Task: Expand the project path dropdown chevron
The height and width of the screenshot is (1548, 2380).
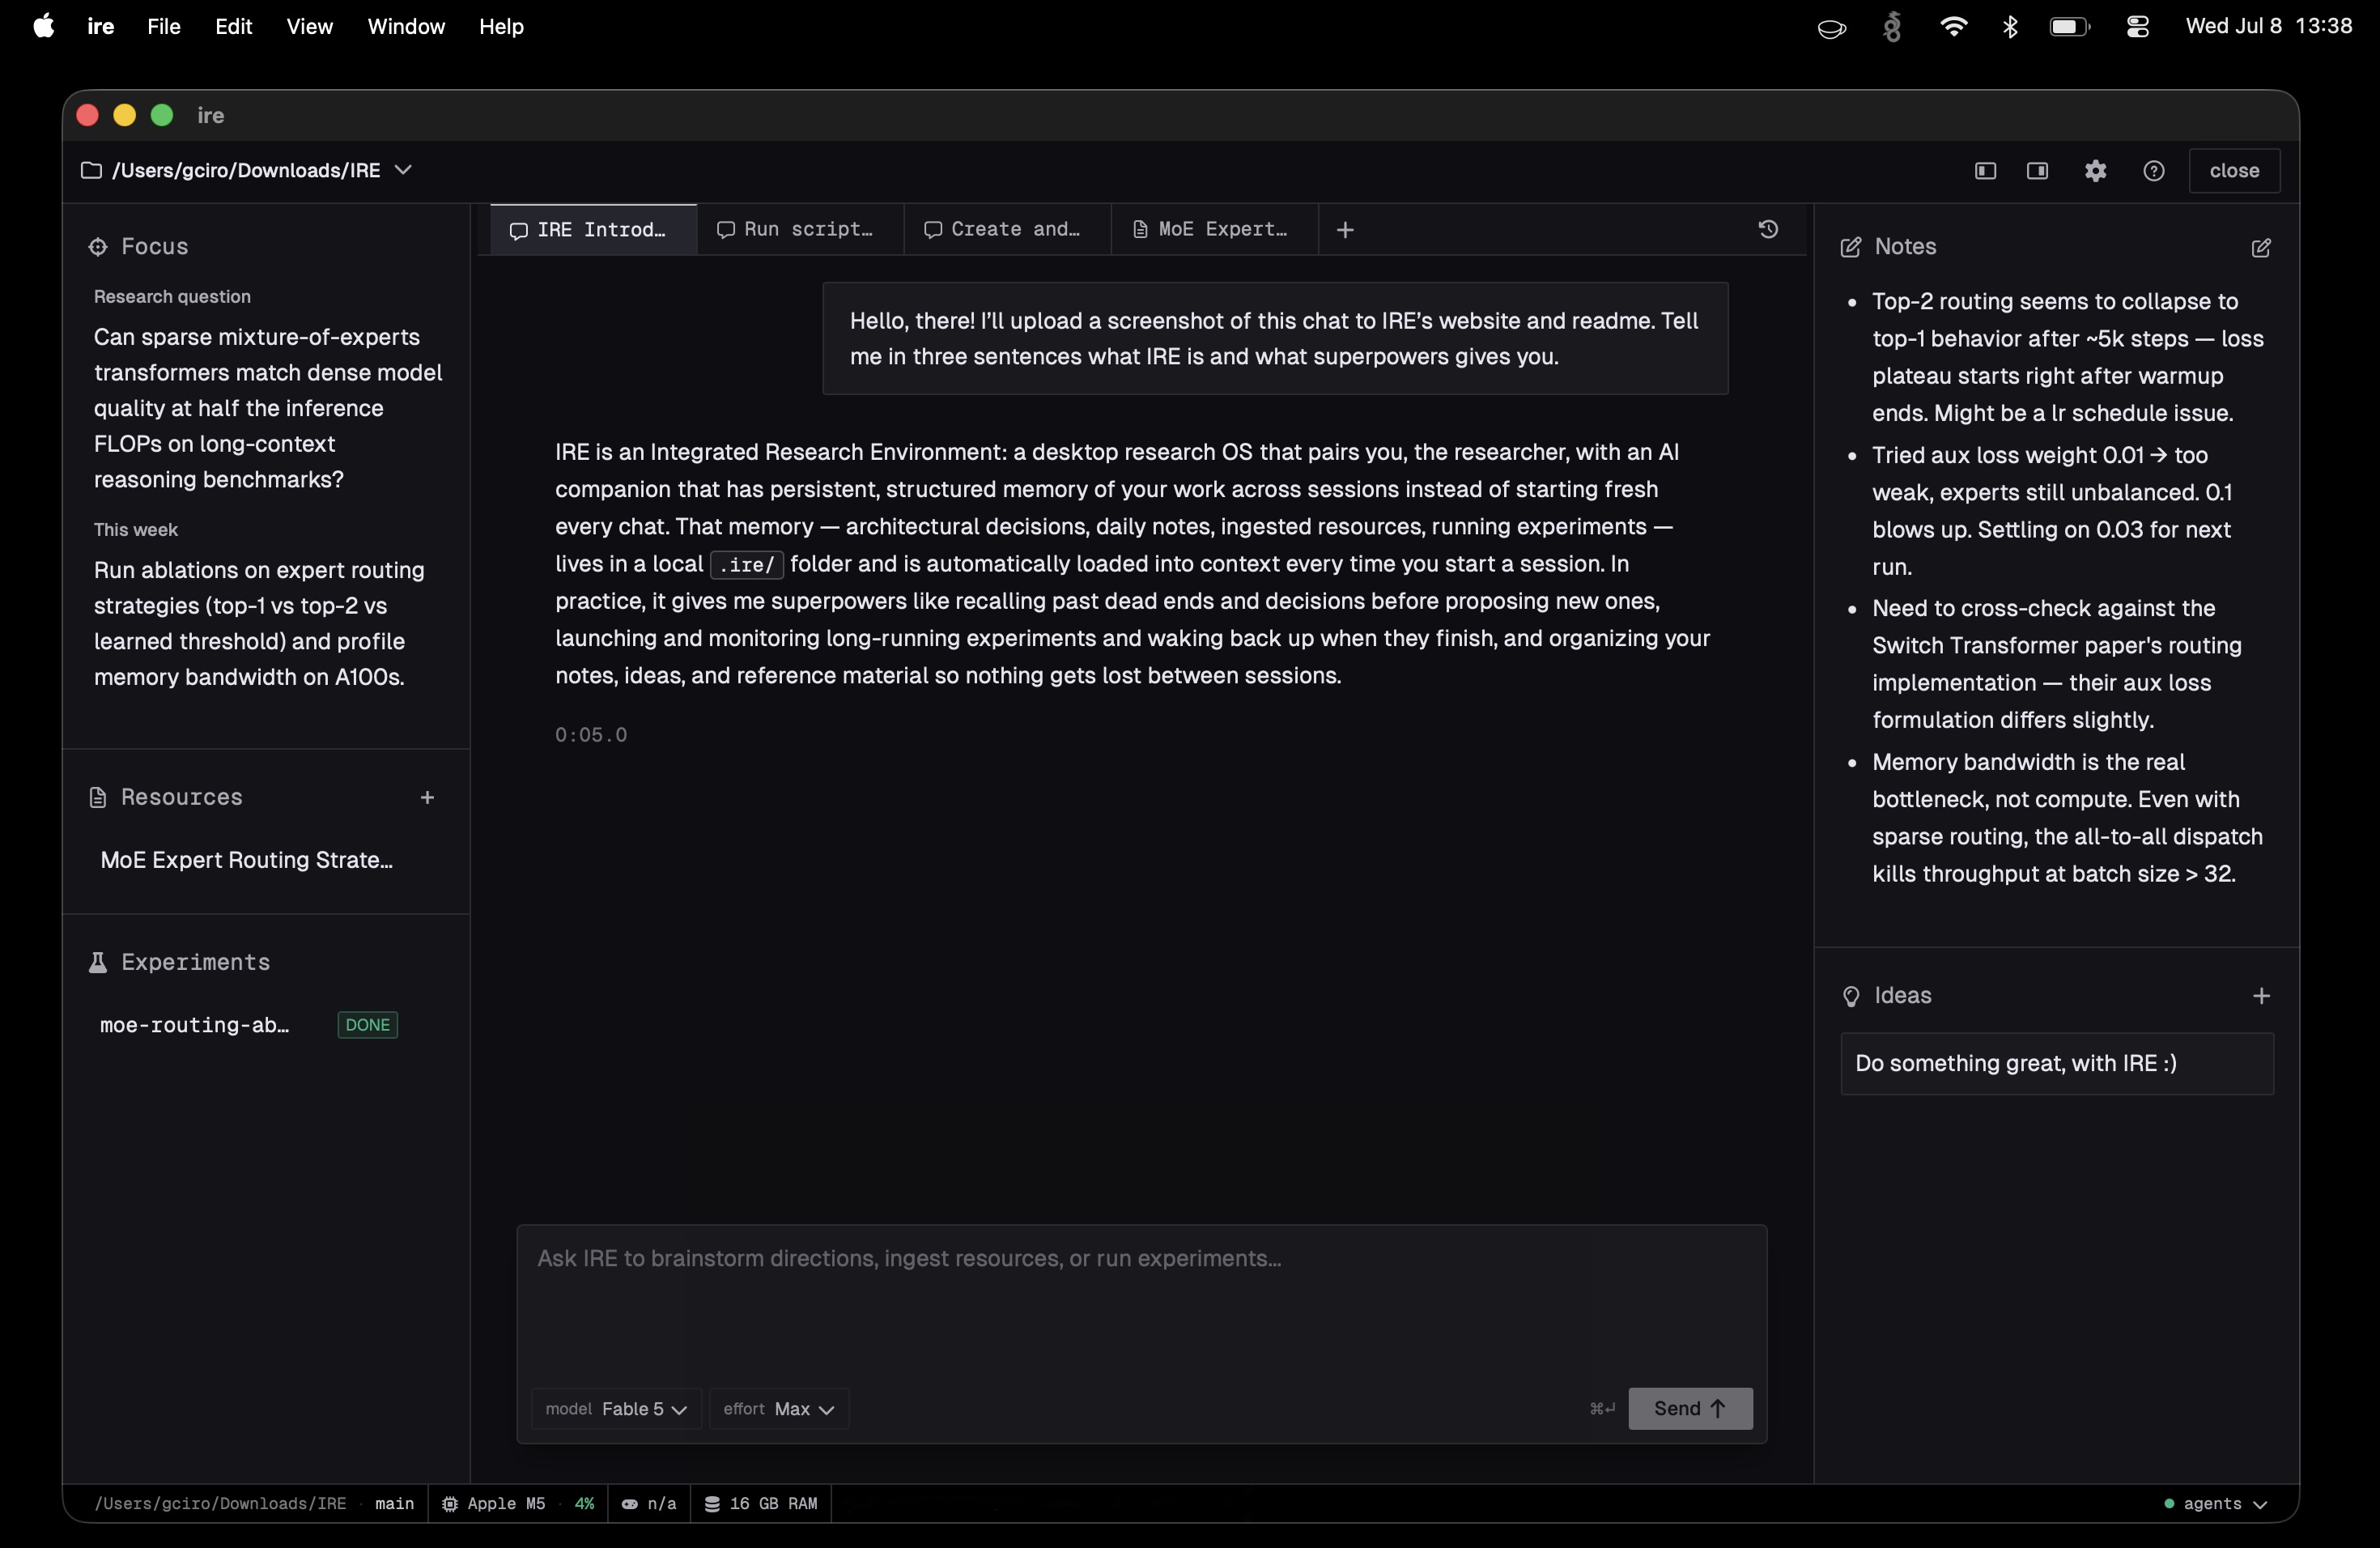Action: click(403, 170)
